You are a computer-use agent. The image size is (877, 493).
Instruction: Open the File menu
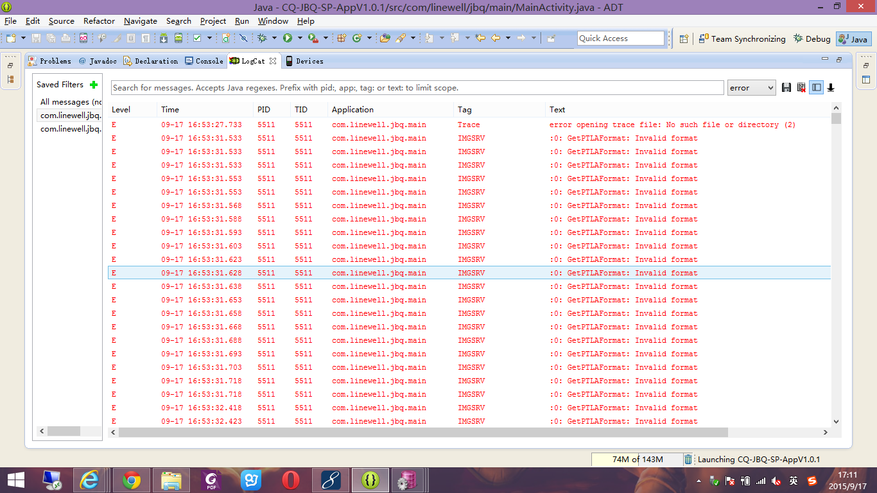coord(10,21)
